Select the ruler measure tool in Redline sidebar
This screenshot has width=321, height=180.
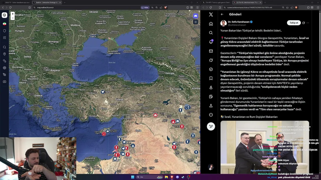[x=5, y=61]
